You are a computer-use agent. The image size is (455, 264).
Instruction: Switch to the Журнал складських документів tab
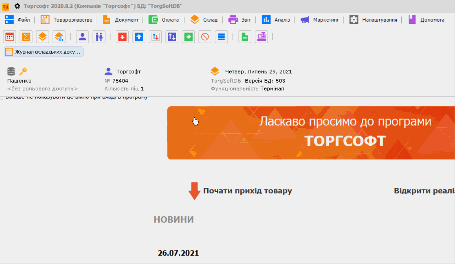tap(44, 51)
